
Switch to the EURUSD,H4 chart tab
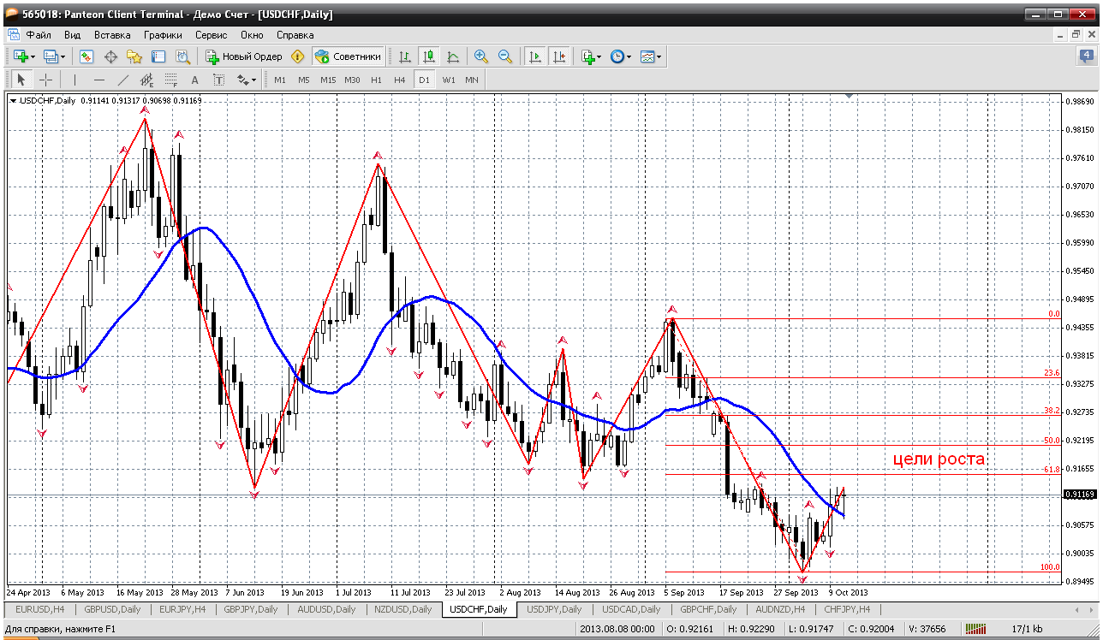coord(39,609)
